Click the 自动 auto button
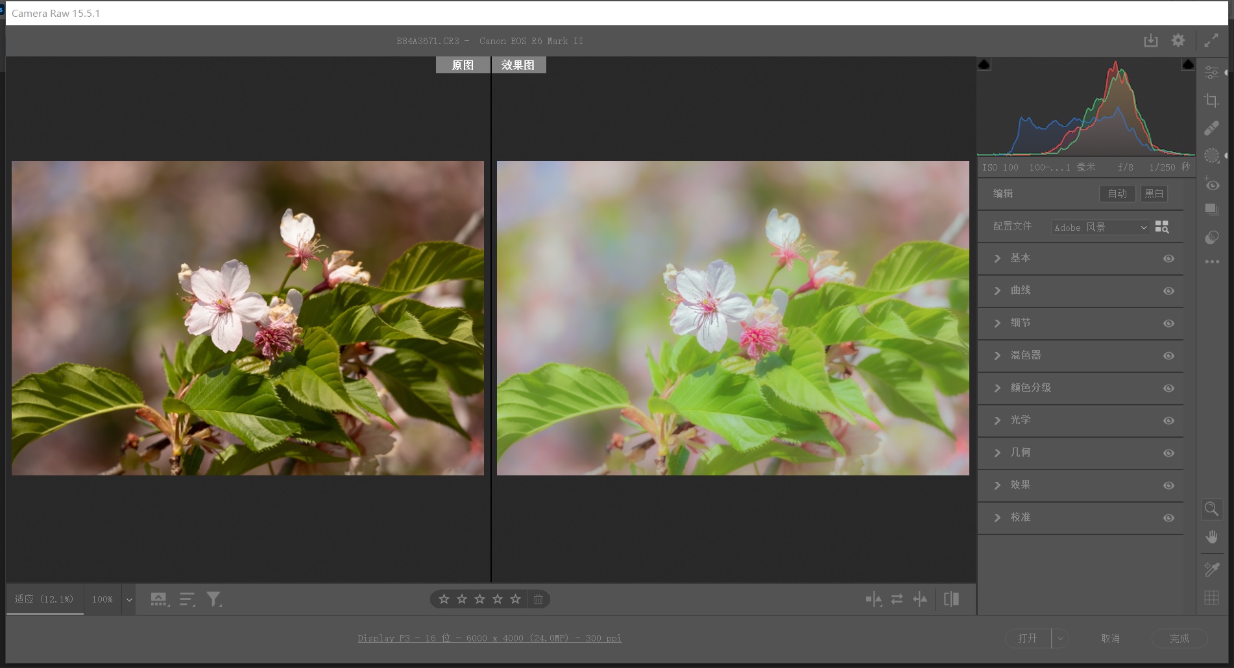1234x668 pixels. click(x=1117, y=193)
